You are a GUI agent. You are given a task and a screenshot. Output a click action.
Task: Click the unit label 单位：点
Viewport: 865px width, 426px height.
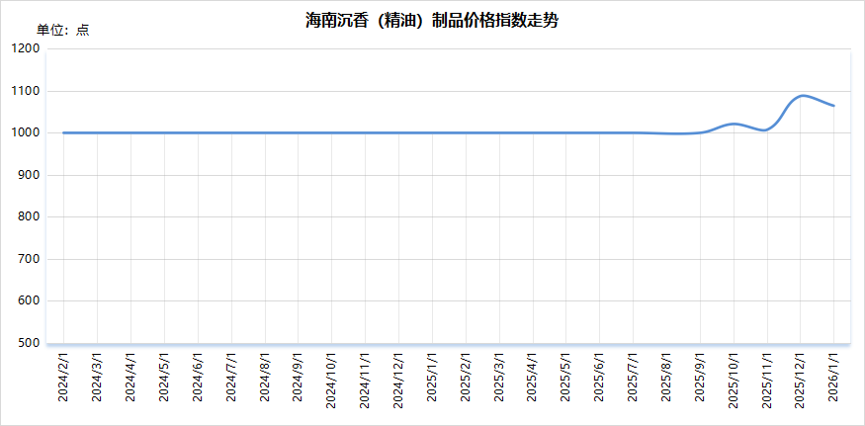[63, 30]
